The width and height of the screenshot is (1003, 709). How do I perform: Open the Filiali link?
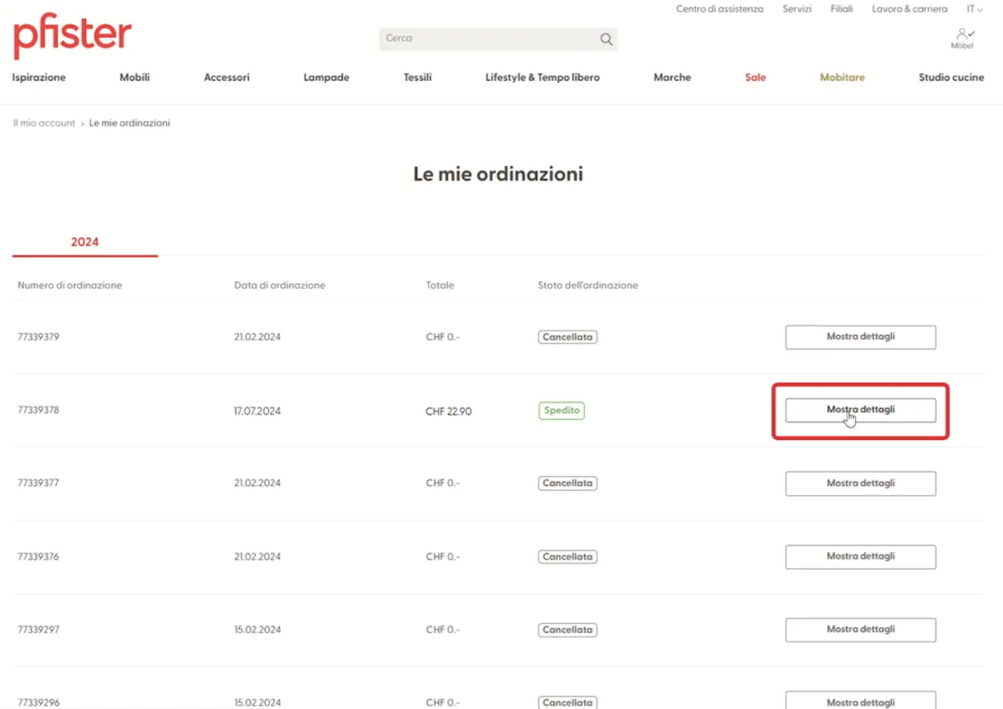842,9
